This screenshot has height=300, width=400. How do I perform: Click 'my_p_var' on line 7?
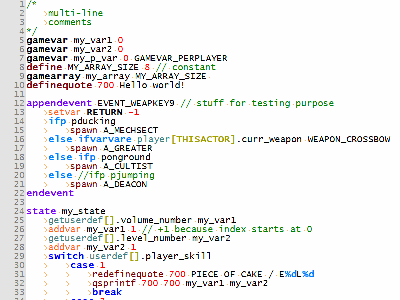pos(96,58)
